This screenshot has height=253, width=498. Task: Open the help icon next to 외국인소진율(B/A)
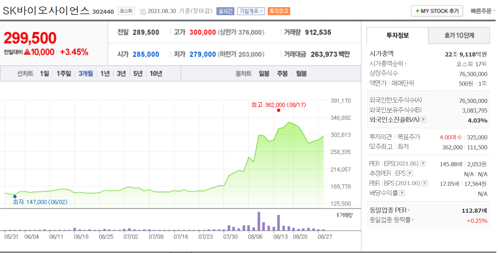(424, 120)
